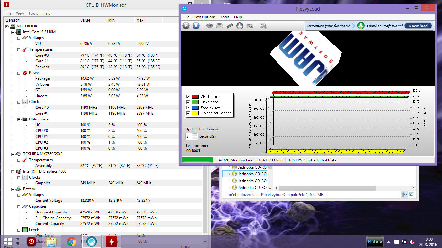Toggle the disk write test icon
Screen dimensions: 442x248
pos(220,26)
